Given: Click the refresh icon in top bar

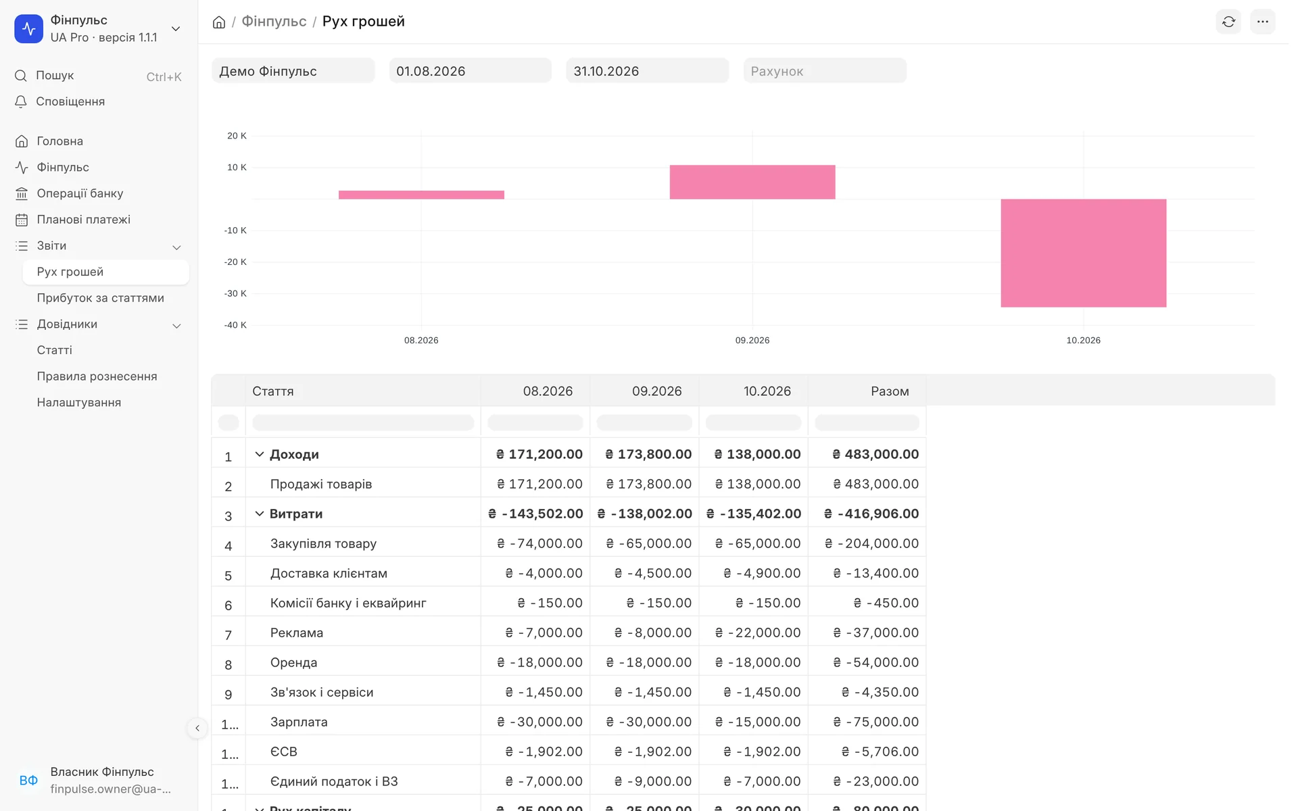Looking at the screenshot, I should pos(1228,22).
